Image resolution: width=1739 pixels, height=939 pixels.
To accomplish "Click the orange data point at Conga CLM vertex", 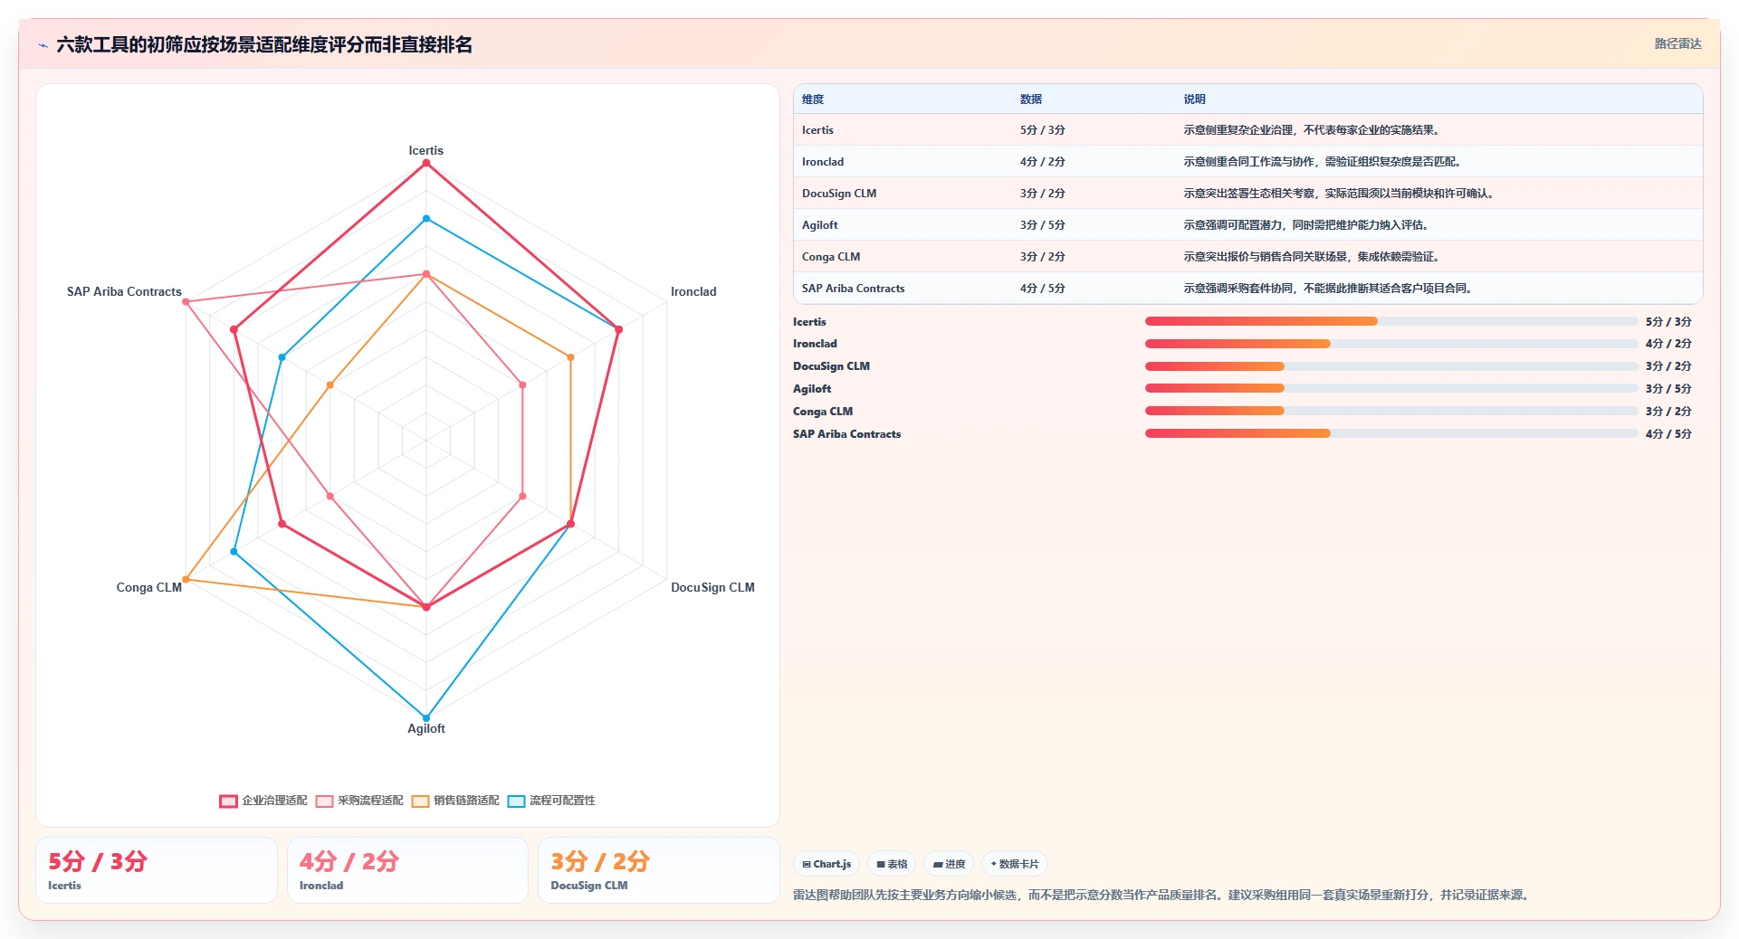I will click(186, 579).
